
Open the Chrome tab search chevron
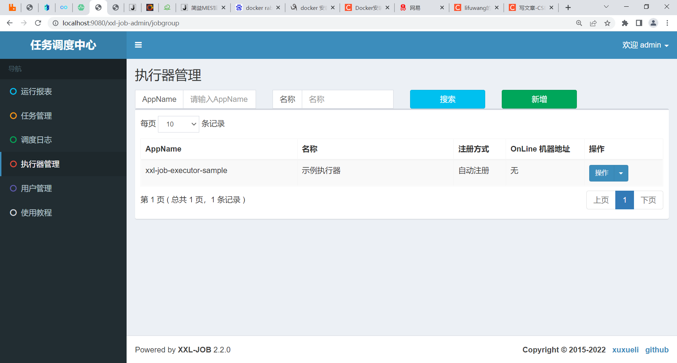[x=606, y=7]
